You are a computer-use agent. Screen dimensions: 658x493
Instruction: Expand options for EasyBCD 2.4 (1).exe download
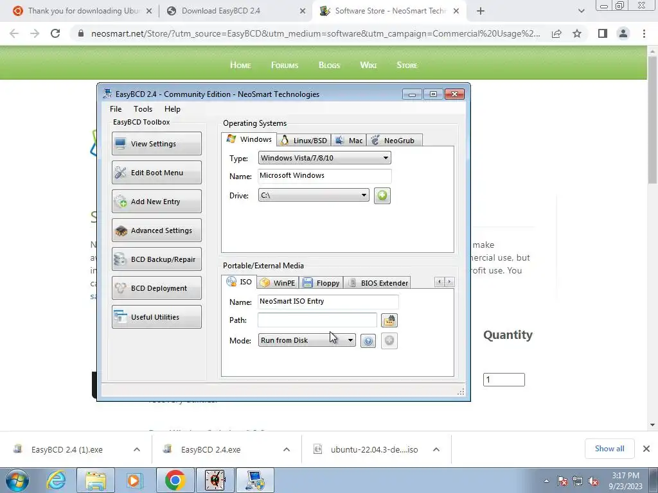[x=137, y=449]
